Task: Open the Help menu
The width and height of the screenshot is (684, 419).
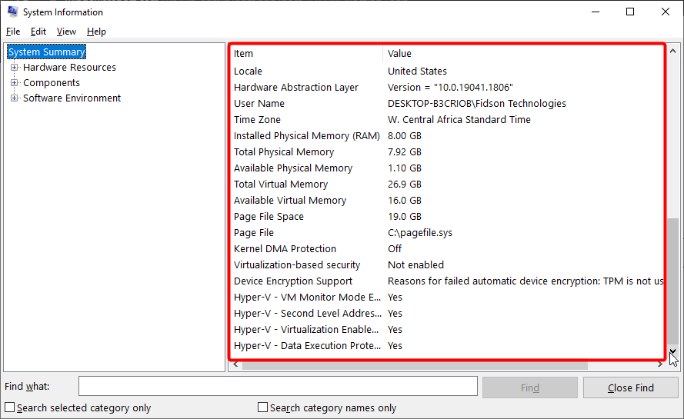Action: [x=96, y=32]
